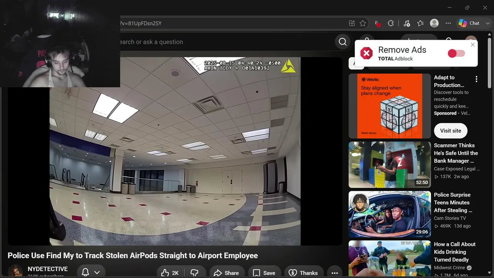Open 'Police Surprise Teens' video title
Viewport: 494px width, 278px height.
[x=453, y=202]
